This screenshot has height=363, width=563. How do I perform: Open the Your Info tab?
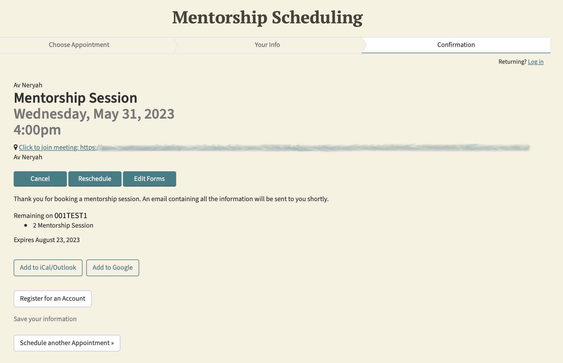[267, 45]
